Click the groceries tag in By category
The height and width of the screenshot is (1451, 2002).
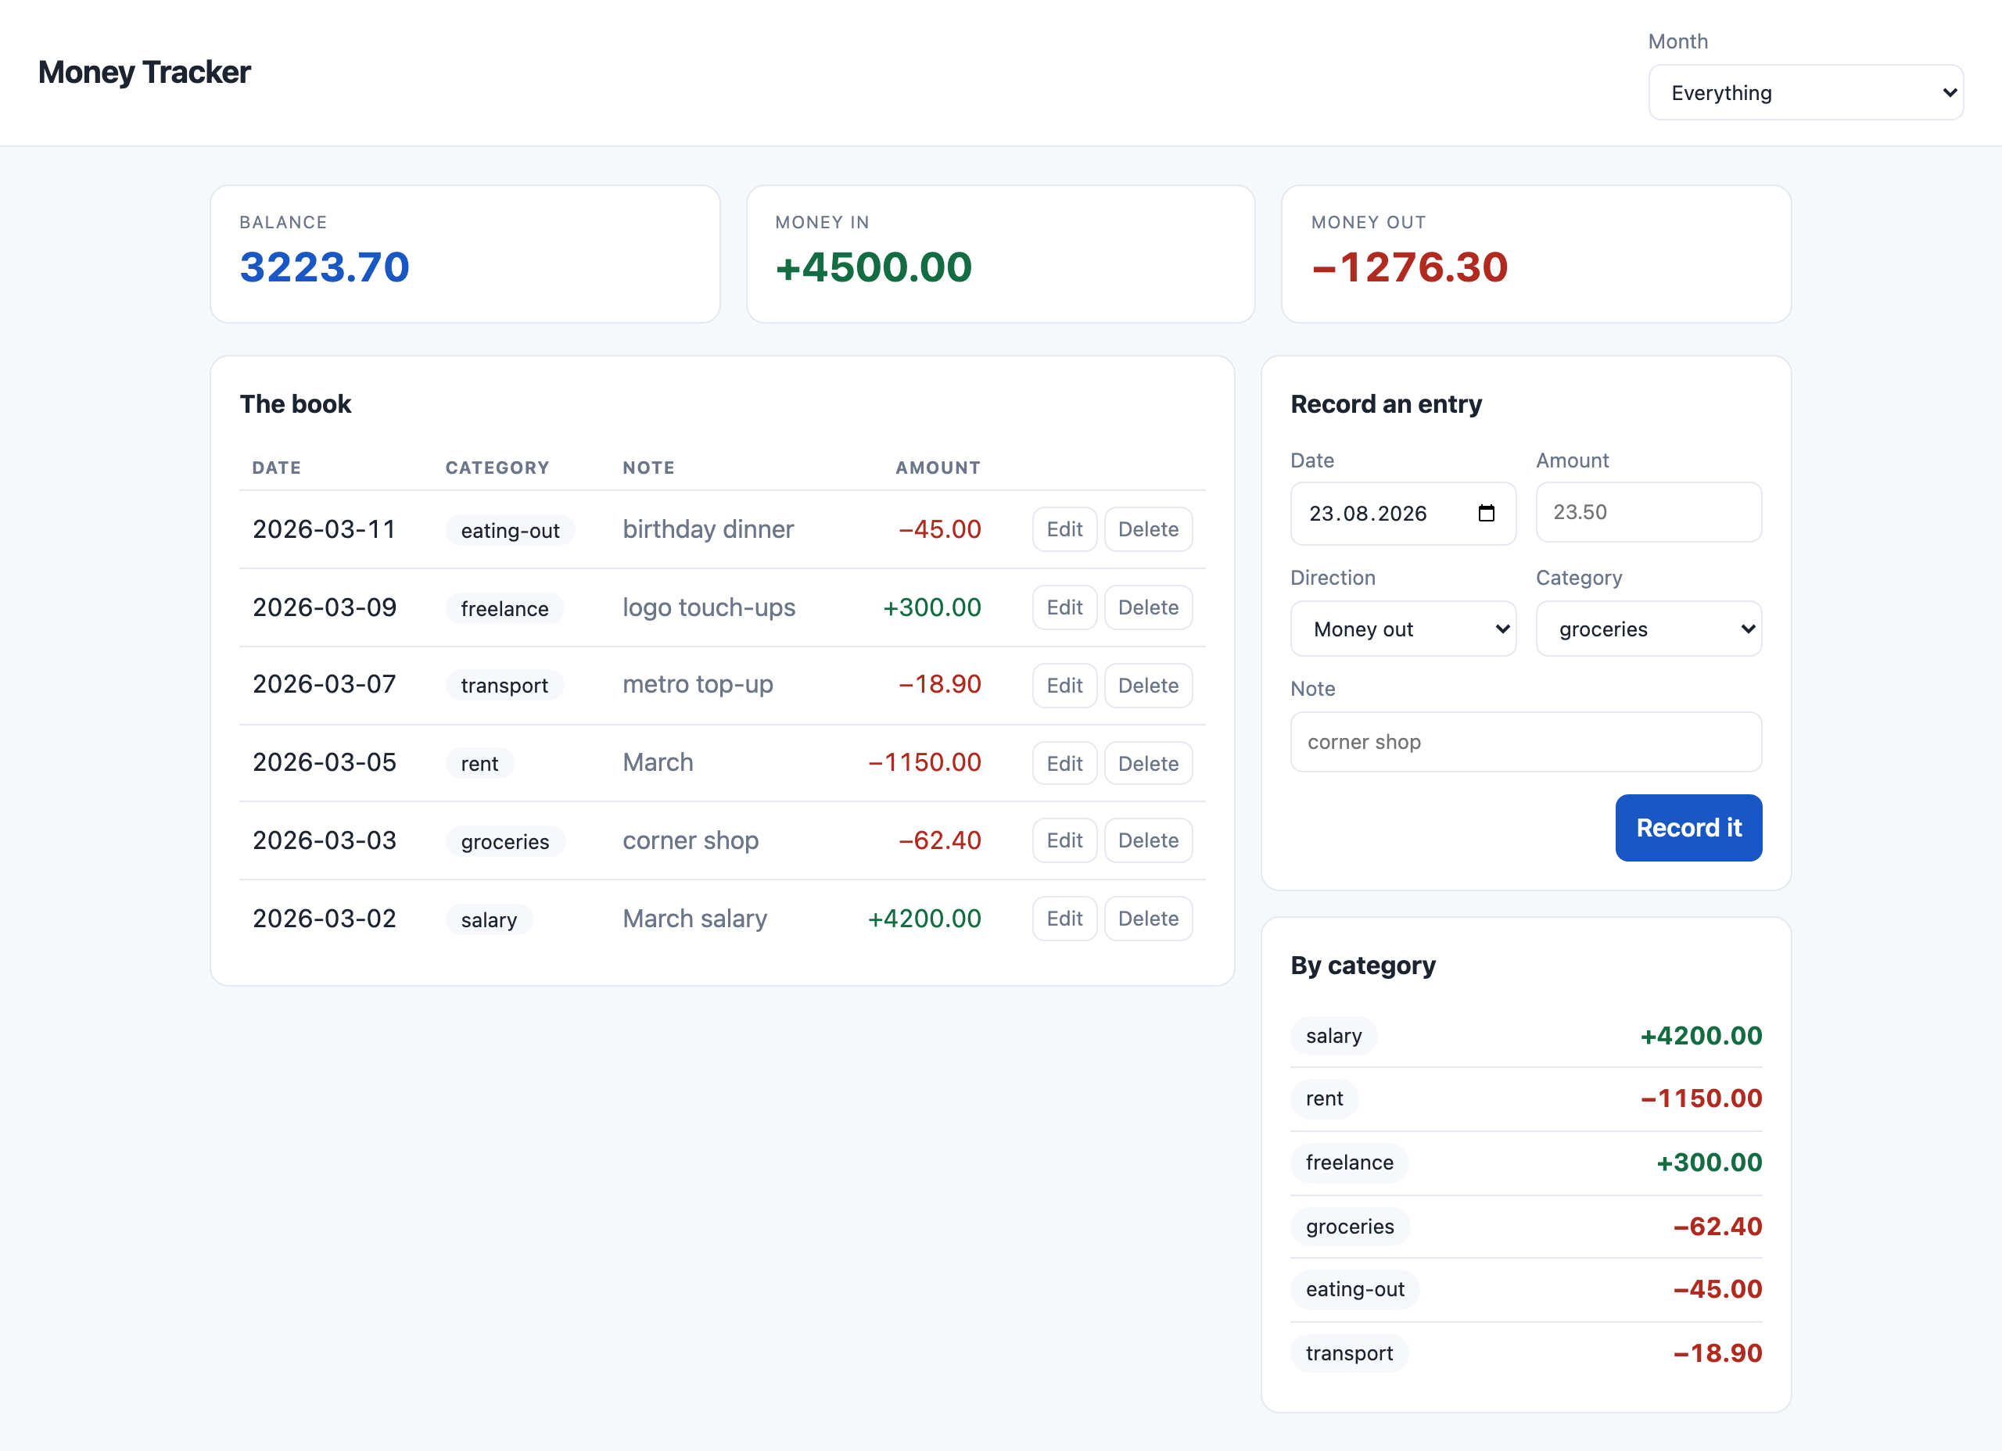pos(1350,1226)
